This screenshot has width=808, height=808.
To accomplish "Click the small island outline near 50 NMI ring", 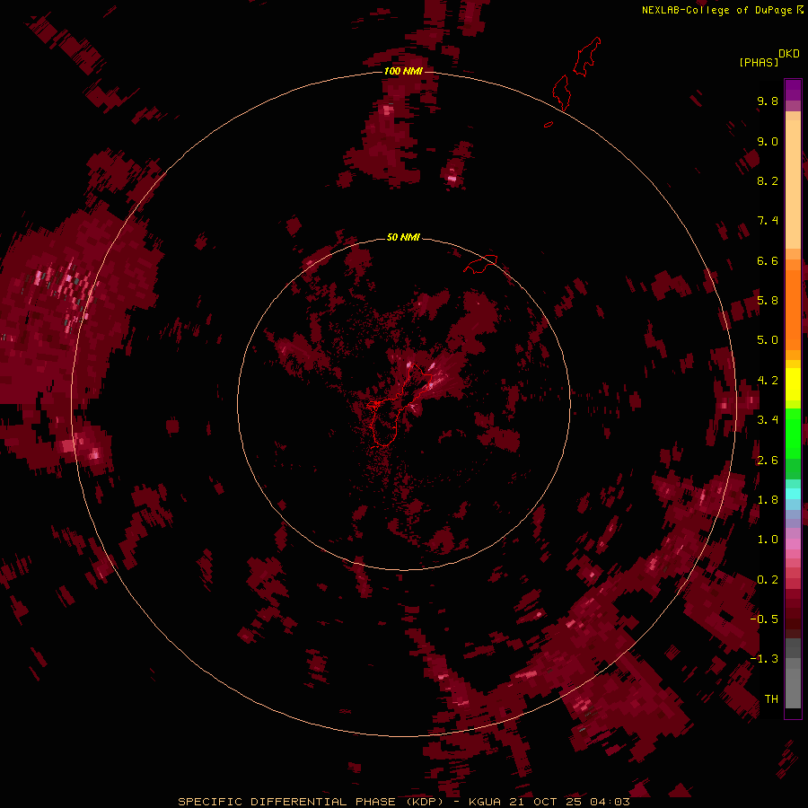I will pyautogui.click(x=481, y=264).
